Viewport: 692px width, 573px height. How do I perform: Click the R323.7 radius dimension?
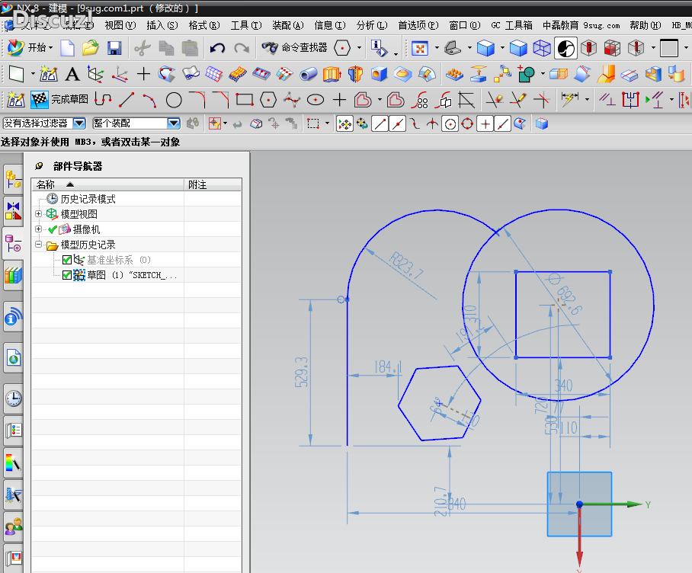pos(406,266)
